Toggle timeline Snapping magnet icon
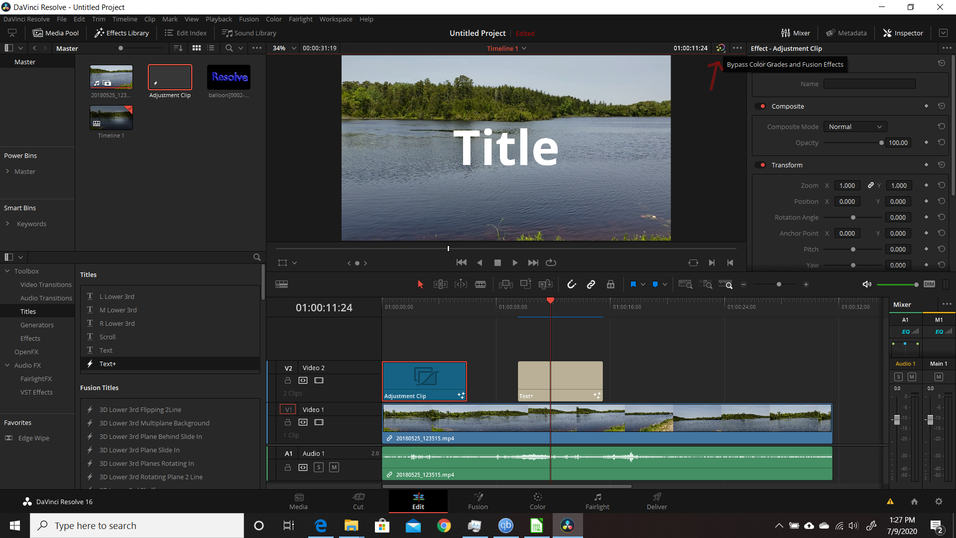Image resolution: width=956 pixels, height=538 pixels. tap(572, 284)
